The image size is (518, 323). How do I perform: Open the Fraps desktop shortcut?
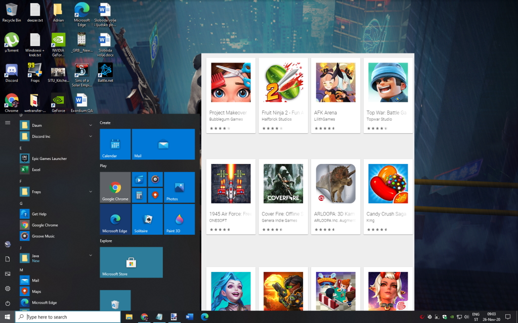click(35, 73)
